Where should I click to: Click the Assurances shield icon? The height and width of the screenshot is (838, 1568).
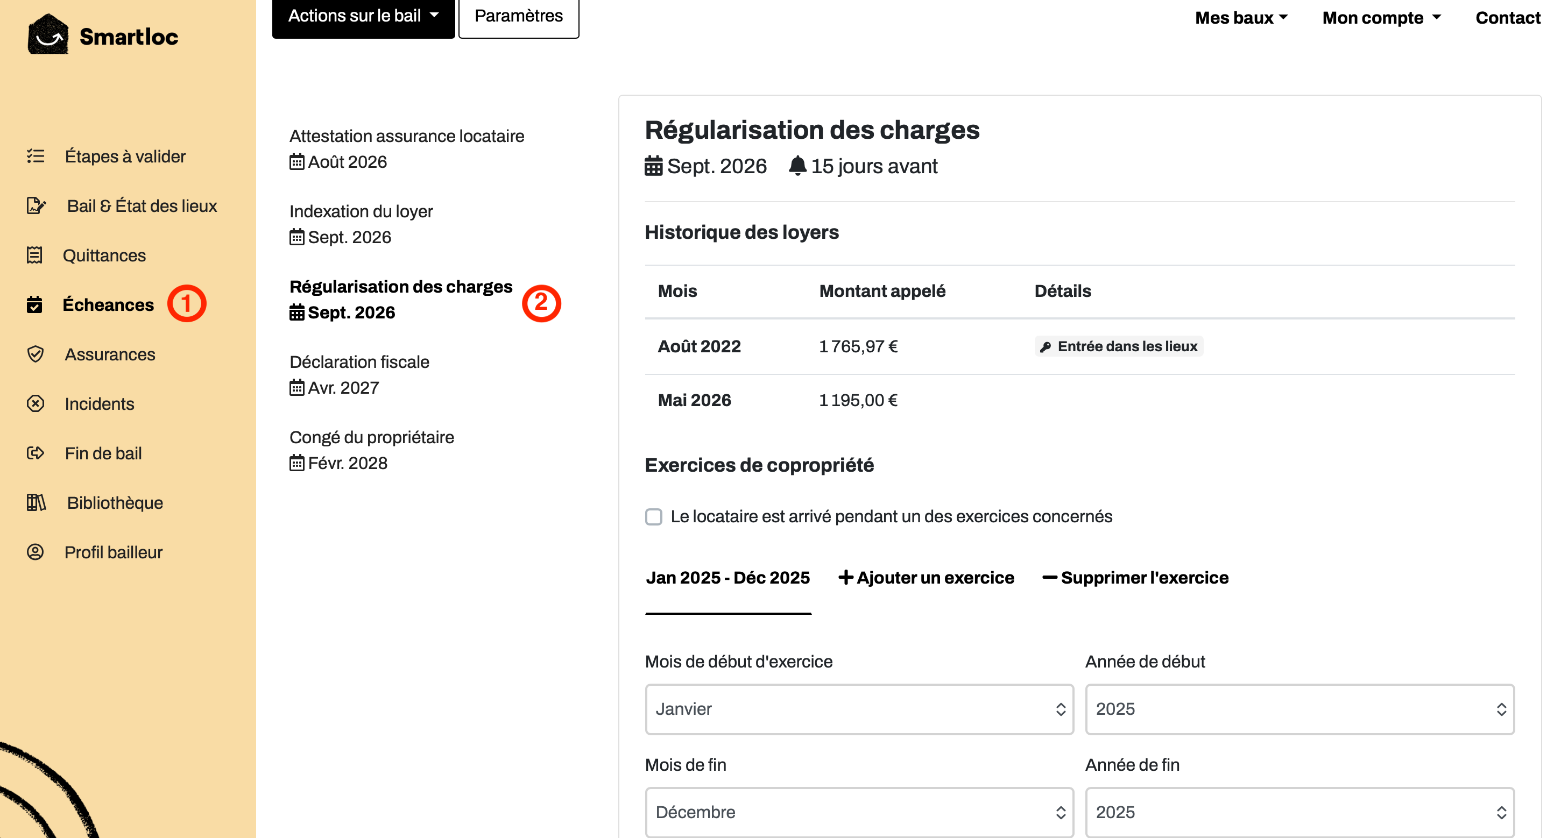click(x=36, y=354)
